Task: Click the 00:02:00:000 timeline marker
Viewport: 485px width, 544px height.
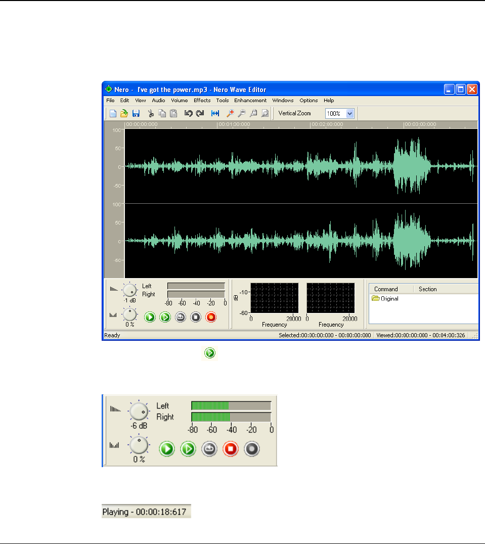Action: (x=327, y=124)
